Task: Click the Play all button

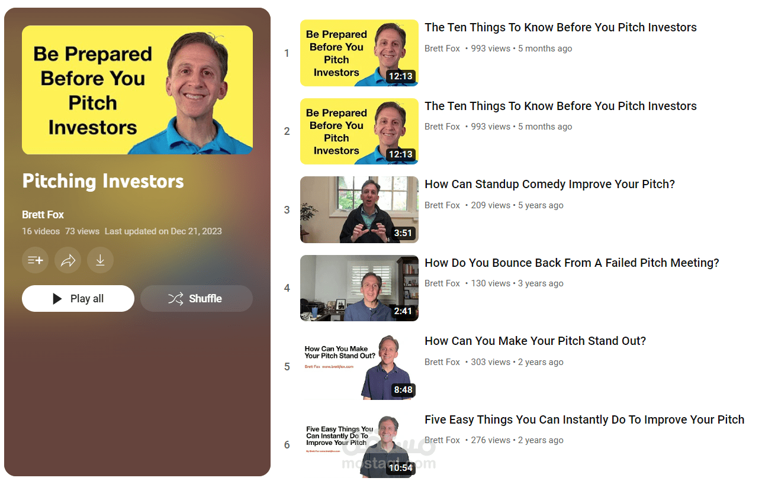Action: click(x=78, y=299)
